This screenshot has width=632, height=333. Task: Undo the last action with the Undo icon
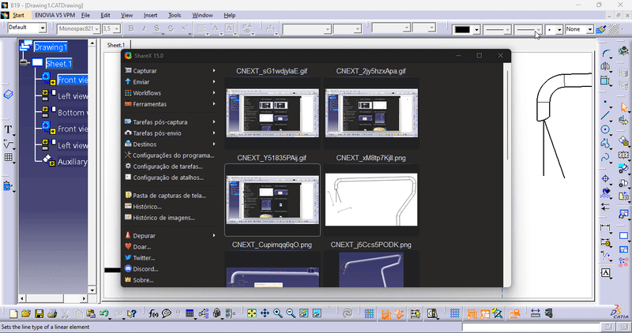click(104, 313)
